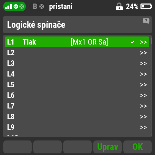
Task: Tap the gray B status indicator
Action: (x=35, y=6)
